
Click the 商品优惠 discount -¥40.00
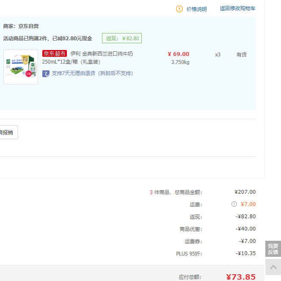(x=245, y=229)
